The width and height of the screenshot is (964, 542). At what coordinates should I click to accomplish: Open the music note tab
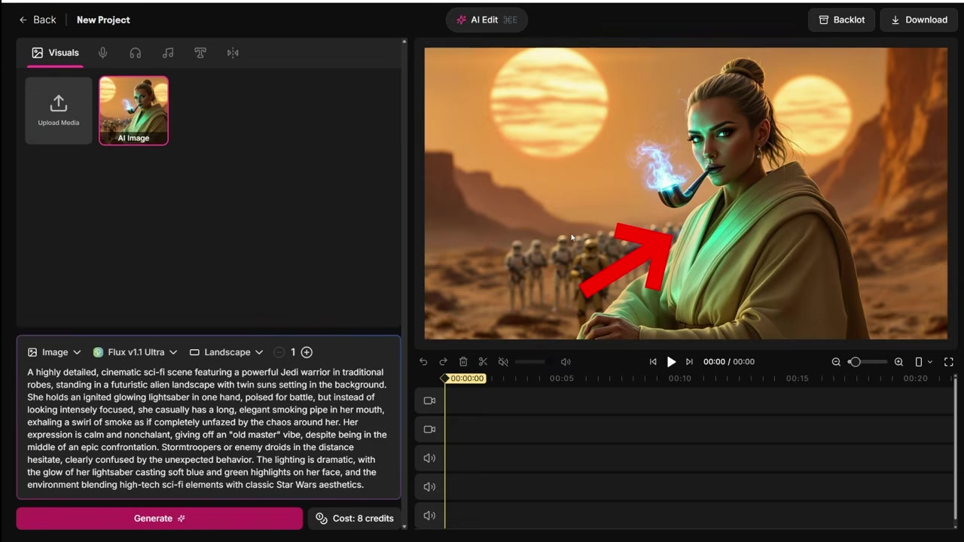(168, 53)
